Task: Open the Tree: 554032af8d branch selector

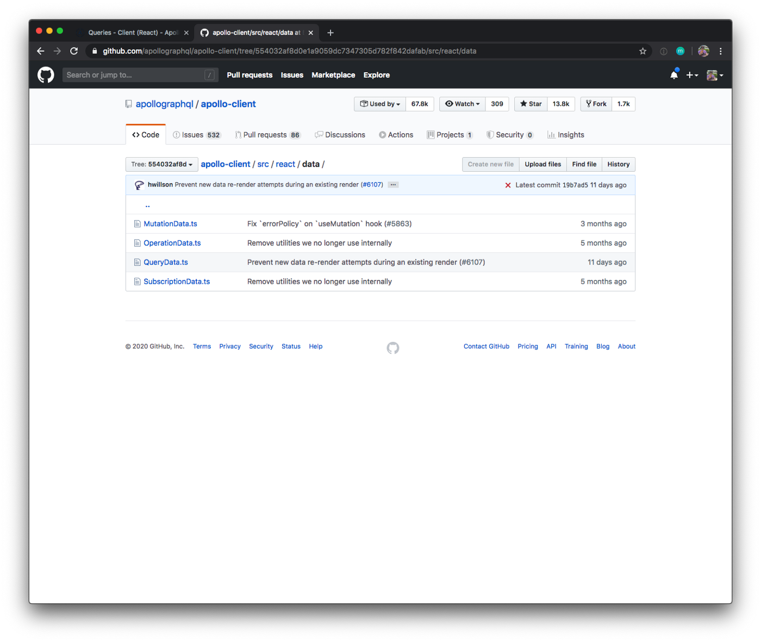Action: point(162,164)
